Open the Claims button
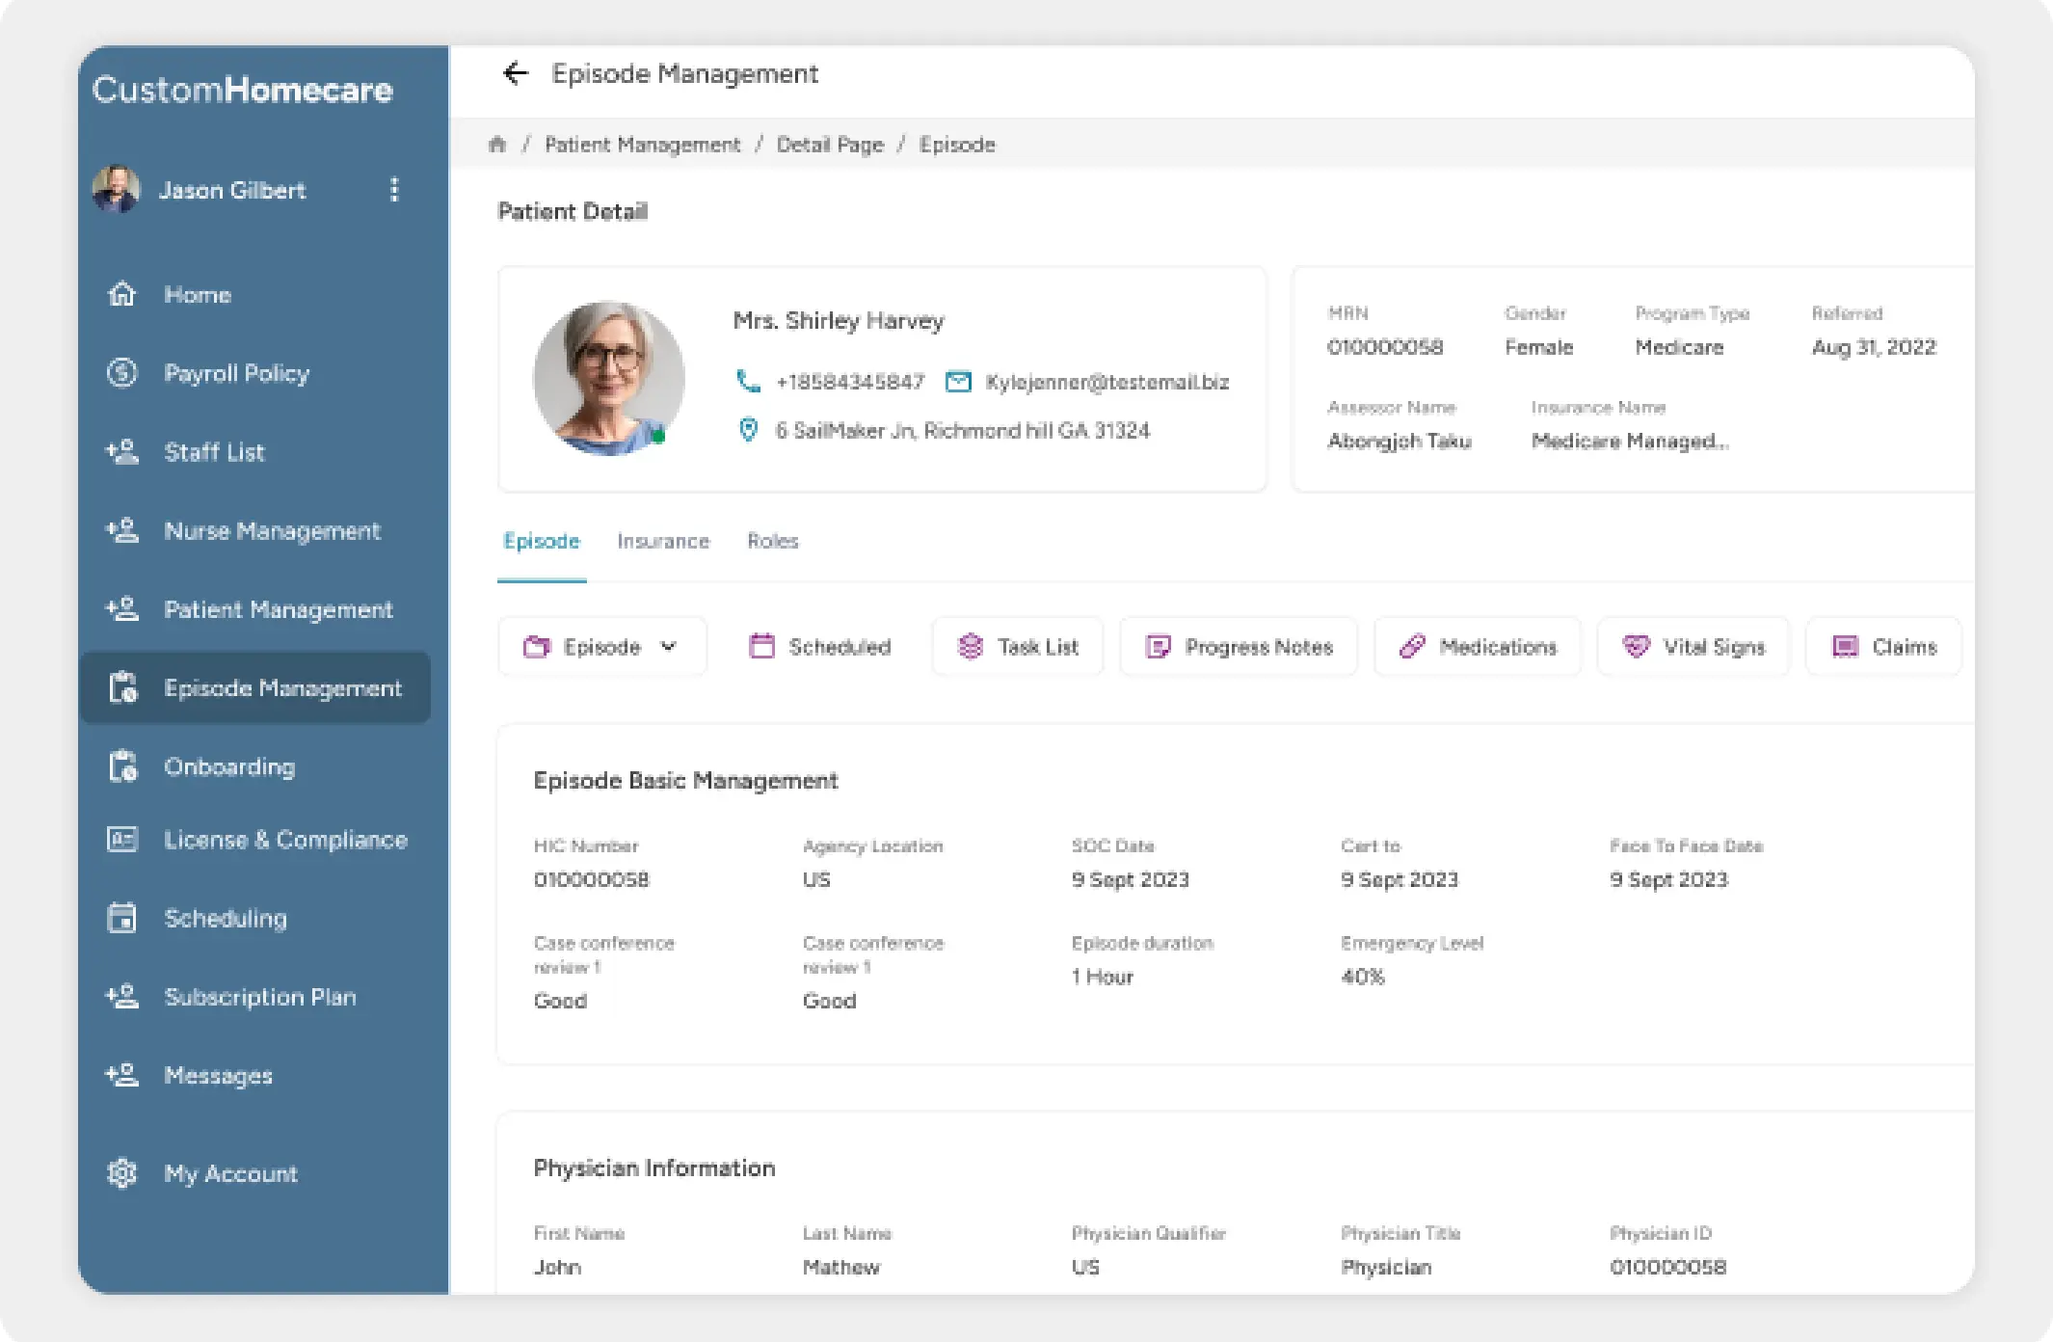Viewport: 2053px width, 1342px height. pyautogui.click(x=1883, y=646)
